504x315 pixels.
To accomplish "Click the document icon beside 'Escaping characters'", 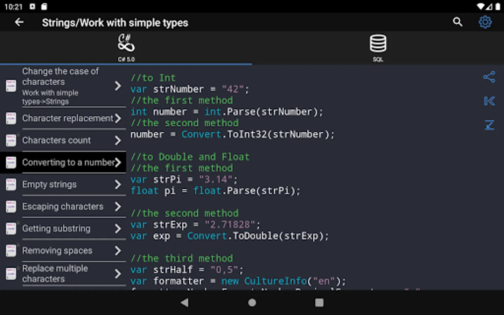I will coord(11,206).
